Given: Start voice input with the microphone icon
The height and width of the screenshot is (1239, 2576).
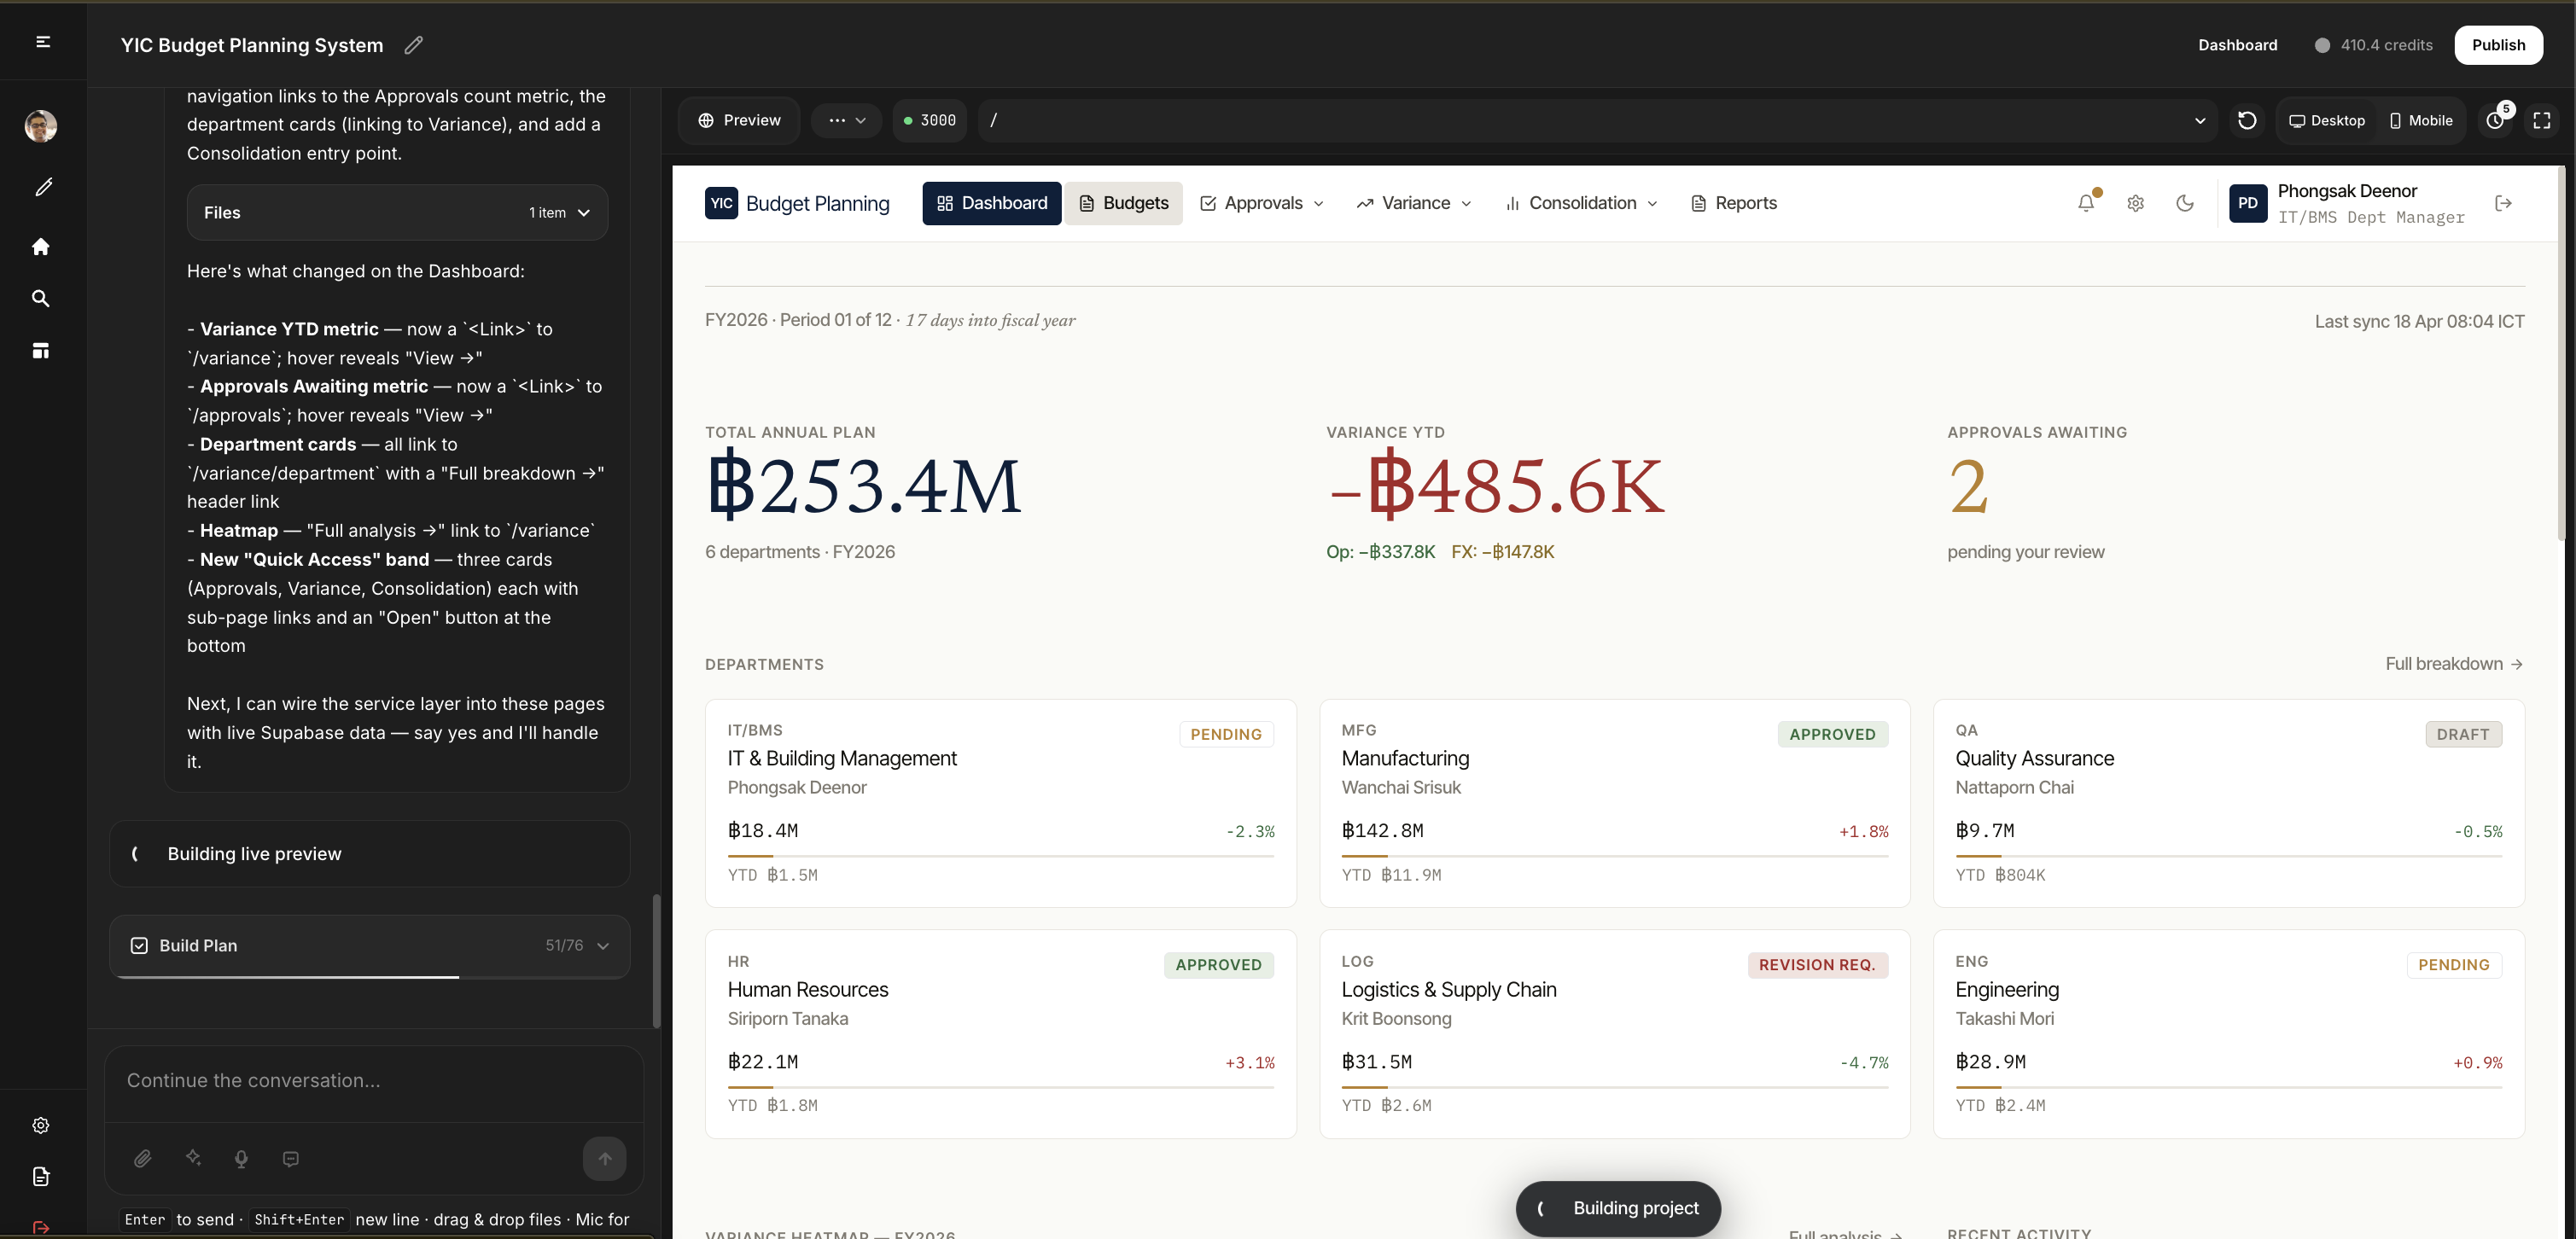Looking at the screenshot, I should (x=241, y=1158).
